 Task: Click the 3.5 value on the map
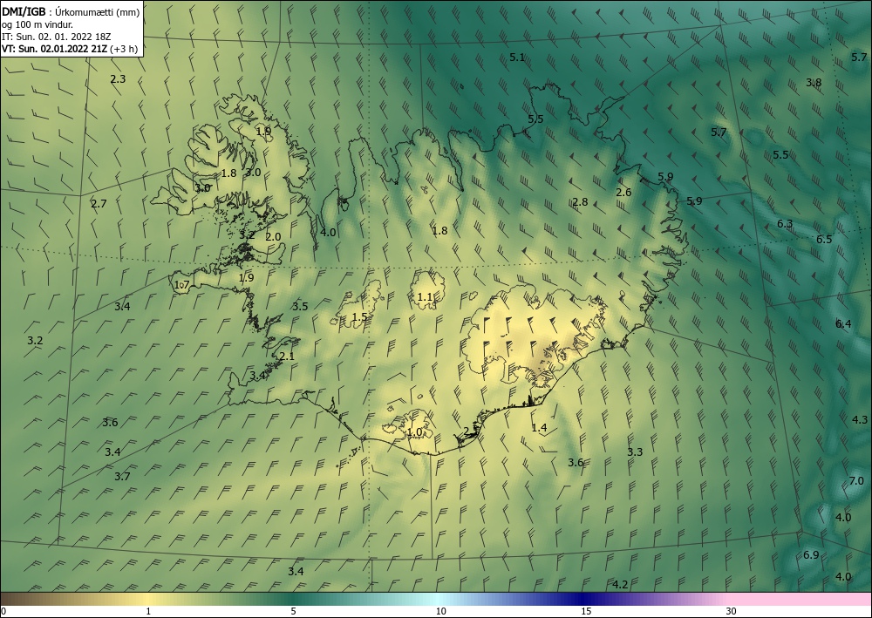tap(300, 306)
